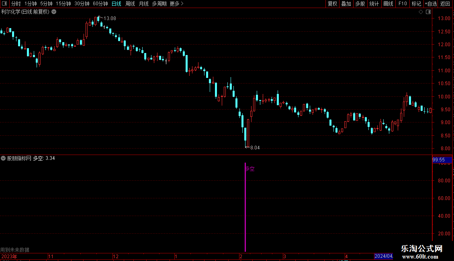This screenshot has width=454, height=261.
Task: Open the 复权 adjustment option
Action: tap(332, 4)
